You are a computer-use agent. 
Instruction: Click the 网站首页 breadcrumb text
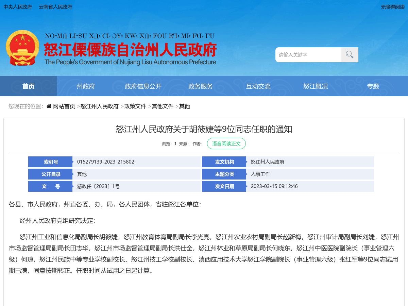click(63, 106)
